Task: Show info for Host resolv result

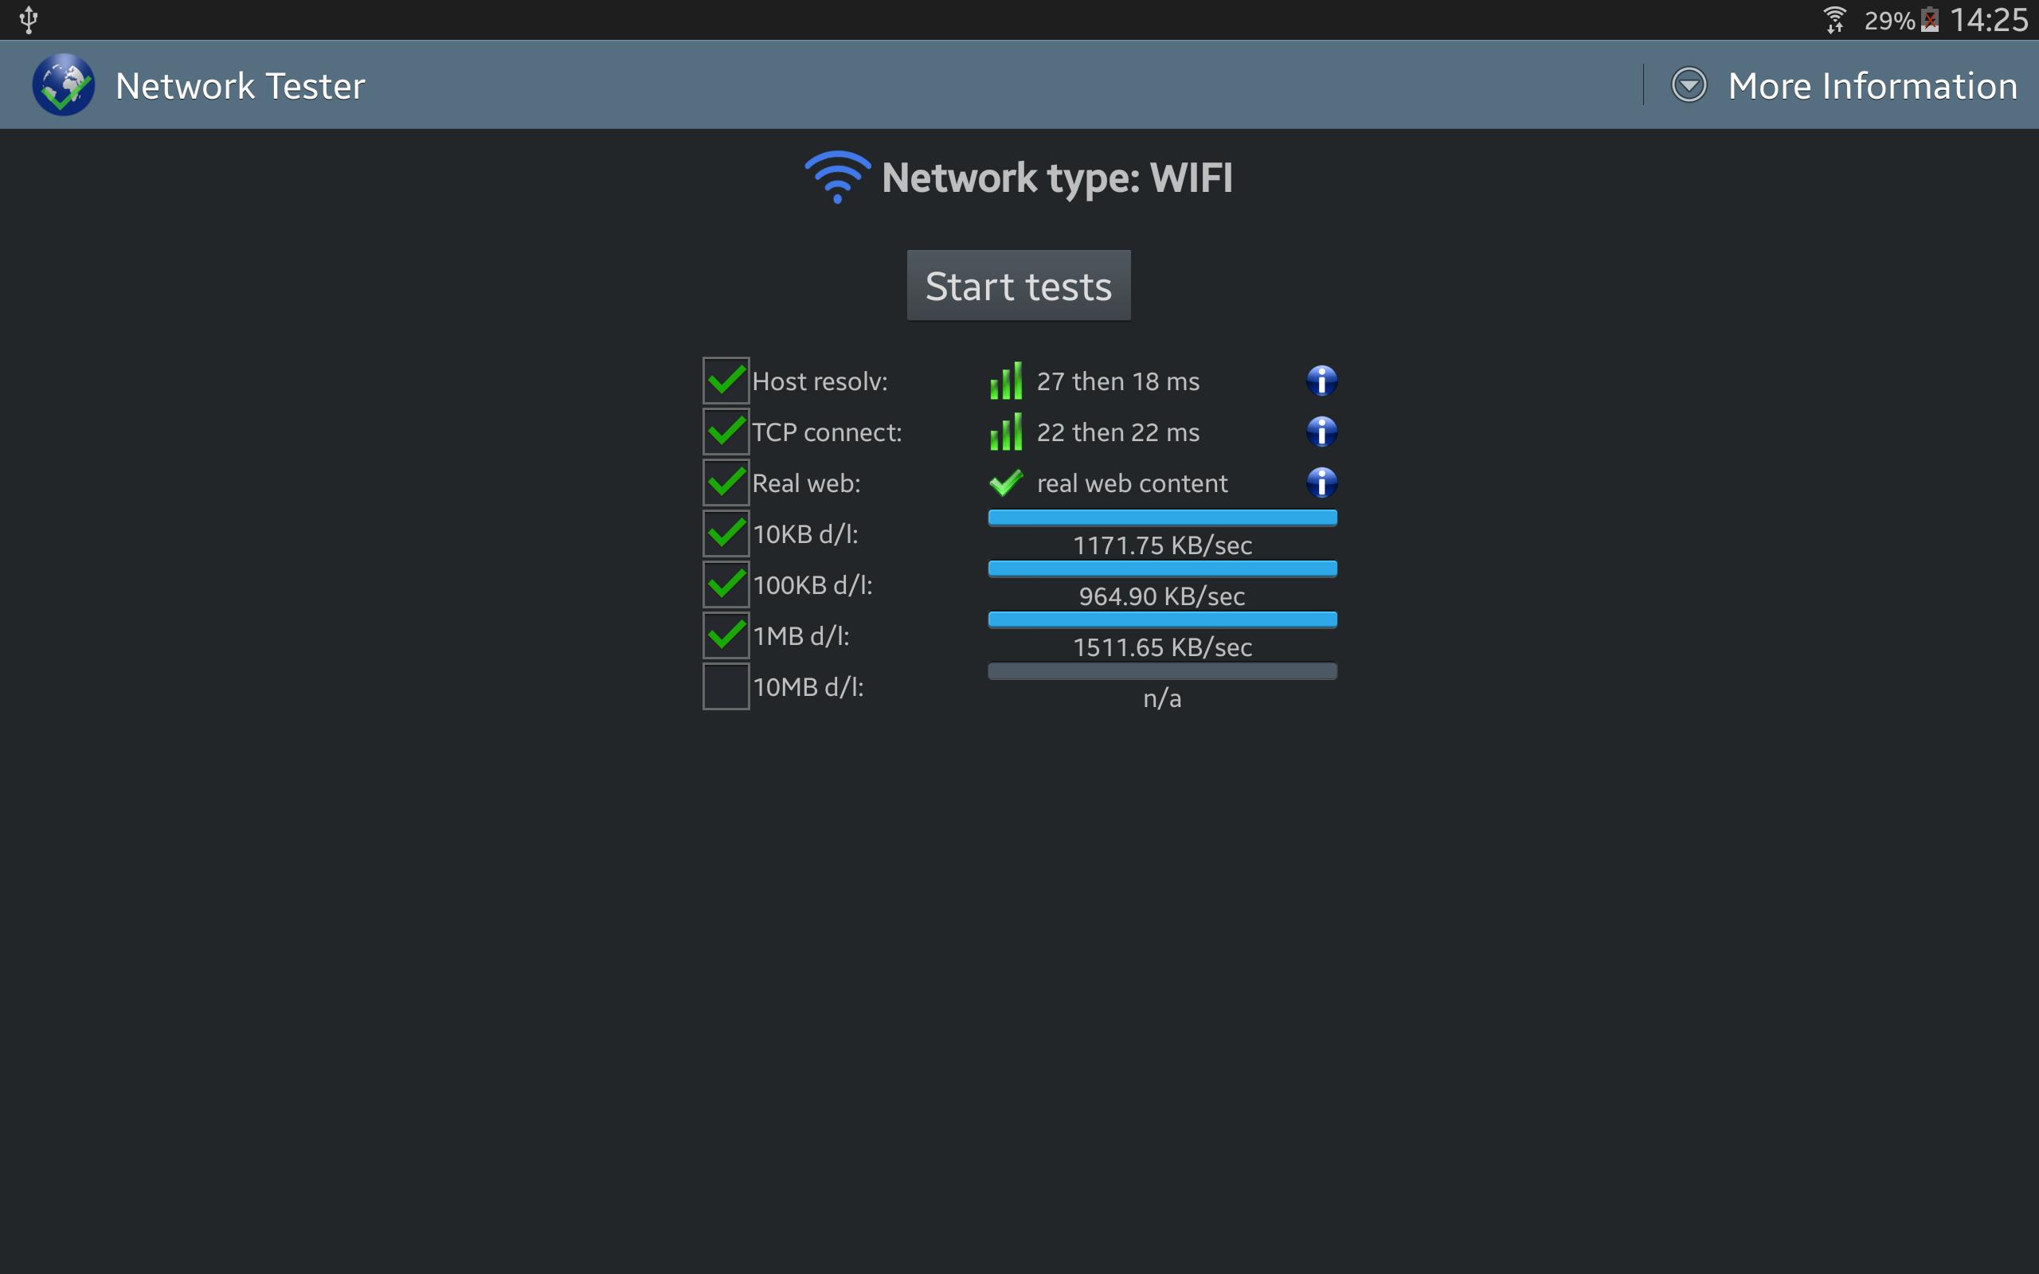Action: click(1321, 381)
